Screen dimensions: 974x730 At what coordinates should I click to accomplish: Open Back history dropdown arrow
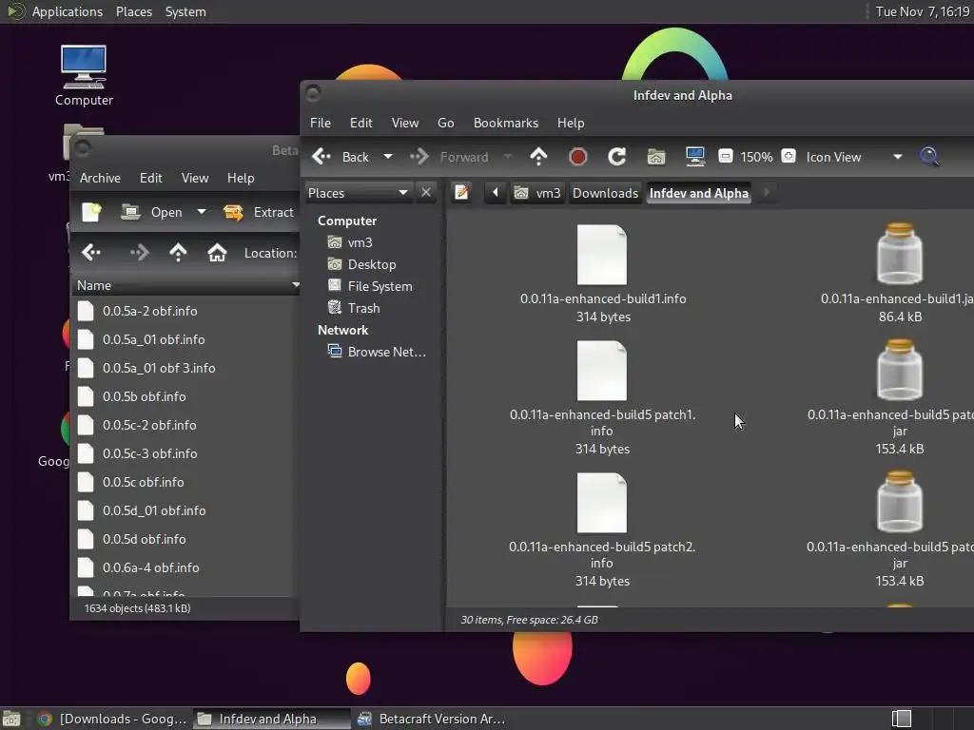pyautogui.click(x=388, y=157)
